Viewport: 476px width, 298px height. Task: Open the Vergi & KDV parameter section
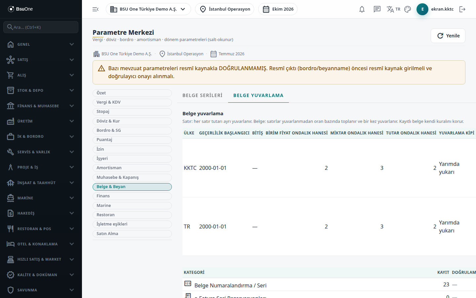[x=132, y=102]
